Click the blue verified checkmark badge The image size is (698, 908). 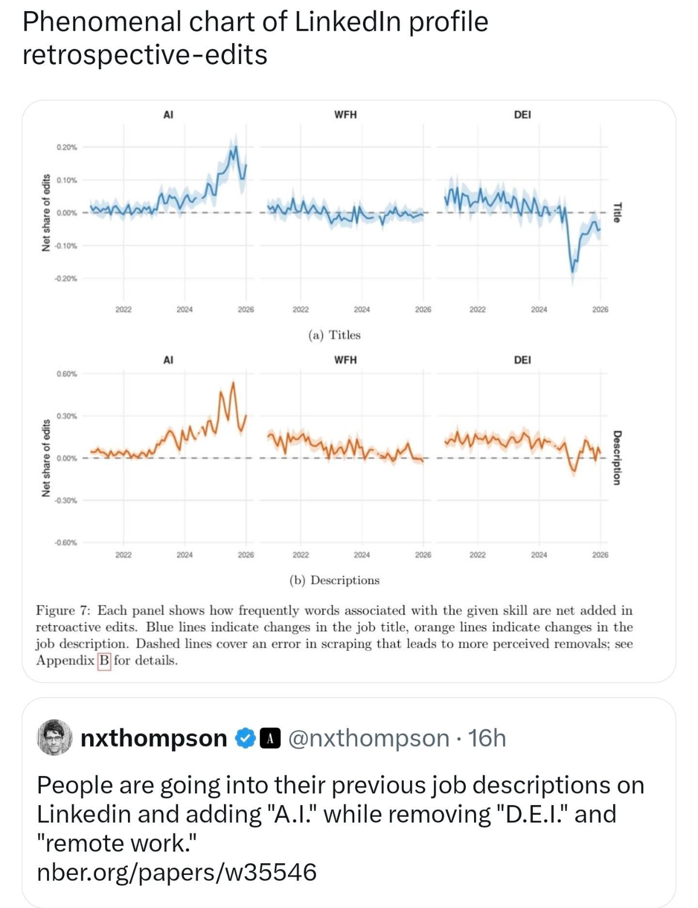244,738
